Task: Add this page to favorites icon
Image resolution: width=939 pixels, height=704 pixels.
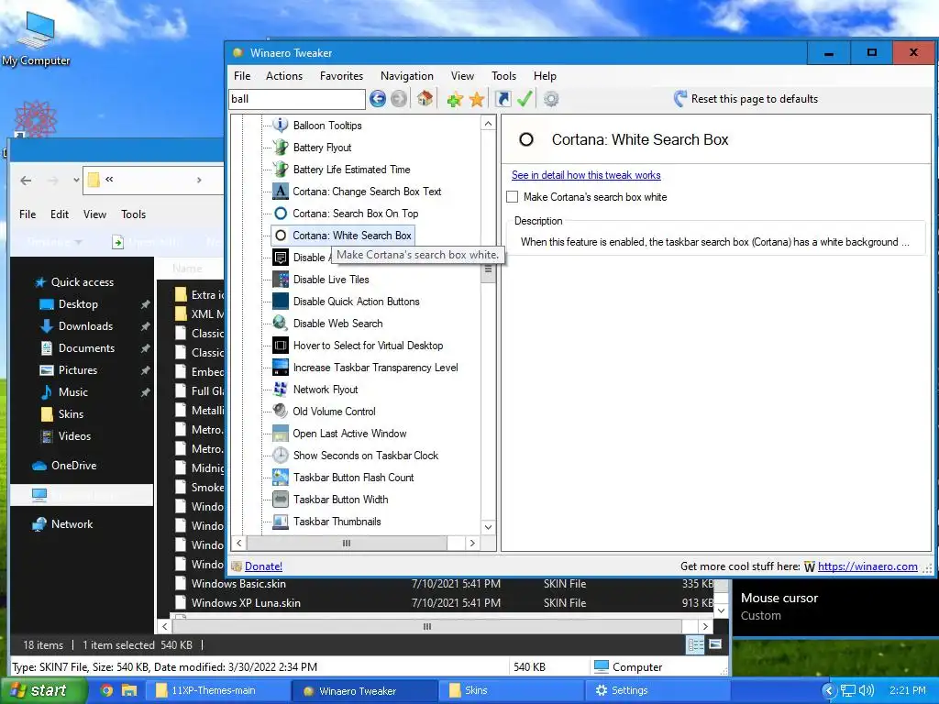Action: [x=455, y=99]
